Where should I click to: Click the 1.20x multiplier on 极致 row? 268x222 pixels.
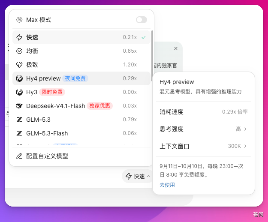coord(130,65)
